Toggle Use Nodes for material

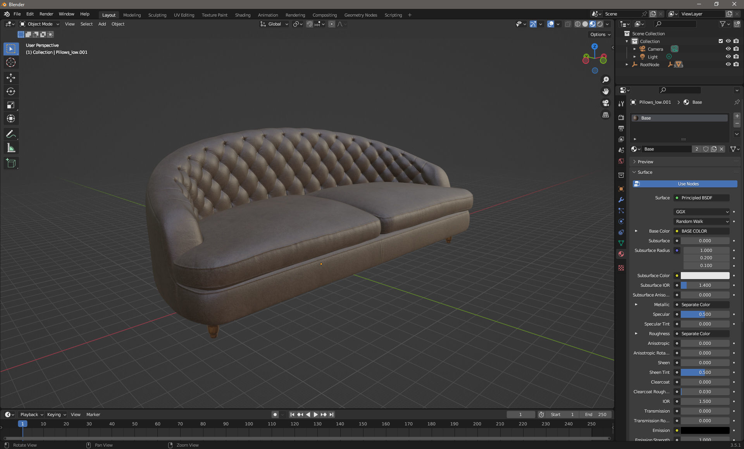(x=685, y=184)
